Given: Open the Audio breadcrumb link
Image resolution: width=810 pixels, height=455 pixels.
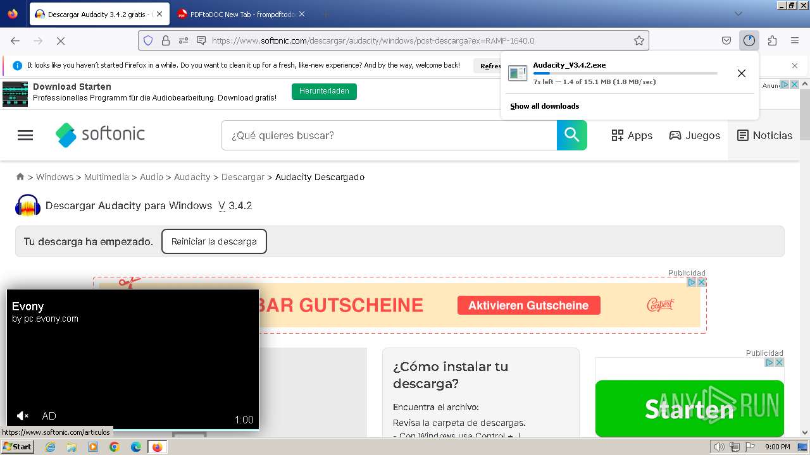Looking at the screenshot, I should coord(151,177).
